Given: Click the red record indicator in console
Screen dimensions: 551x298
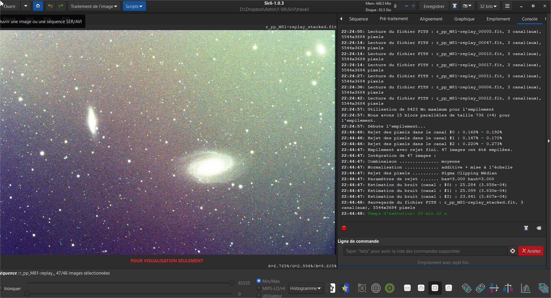Looking at the screenshot, I should 344,228.
